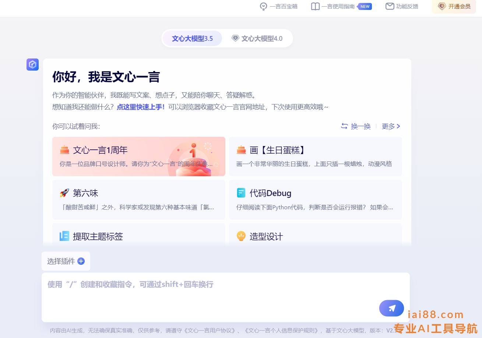Viewport: 482px width, 338px height.
Task: Click the 功能反馈 envelope icon
Action: click(390, 6)
